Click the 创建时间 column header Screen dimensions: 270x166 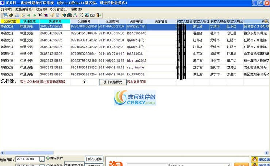click(x=112, y=21)
